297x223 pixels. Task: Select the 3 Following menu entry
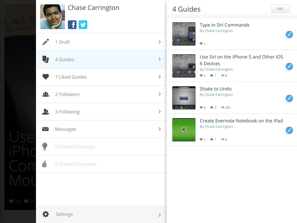pos(67,112)
